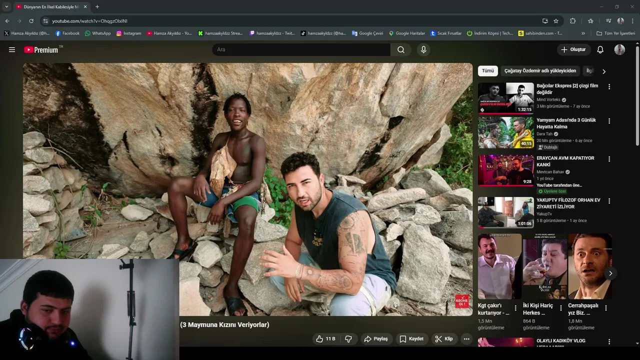Click the Oluştur create button
This screenshot has width=640, height=360.
tap(573, 49)
